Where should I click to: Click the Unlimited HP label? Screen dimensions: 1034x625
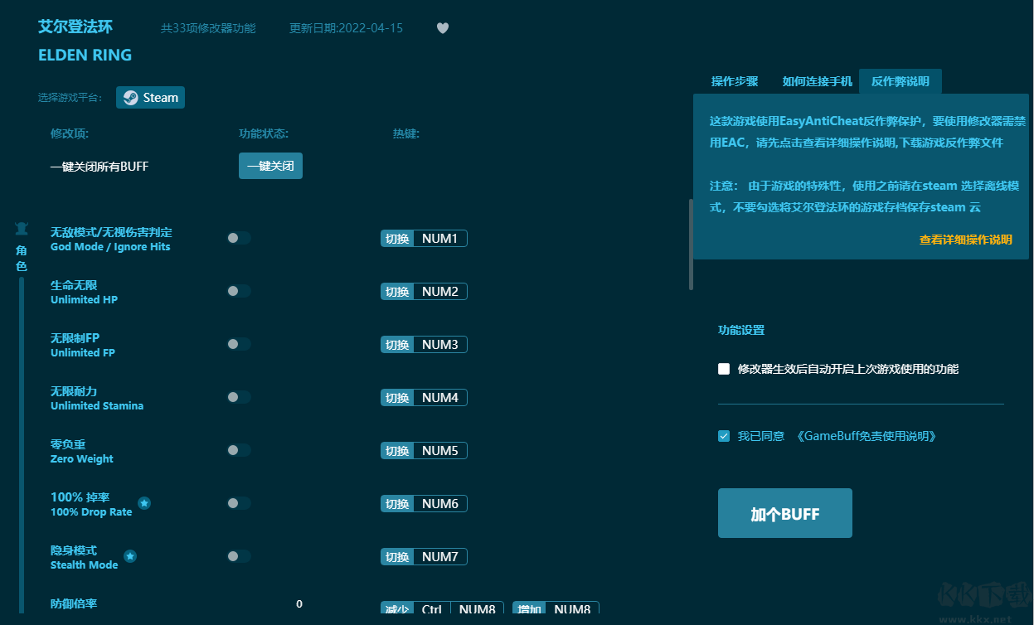[x=84, y=299]
